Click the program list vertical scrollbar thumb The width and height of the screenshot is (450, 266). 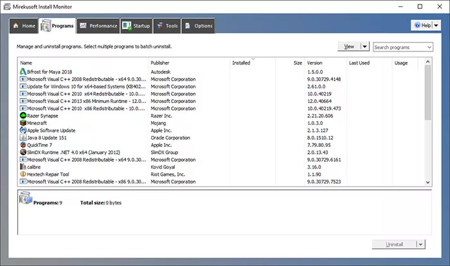coord(428,93)
